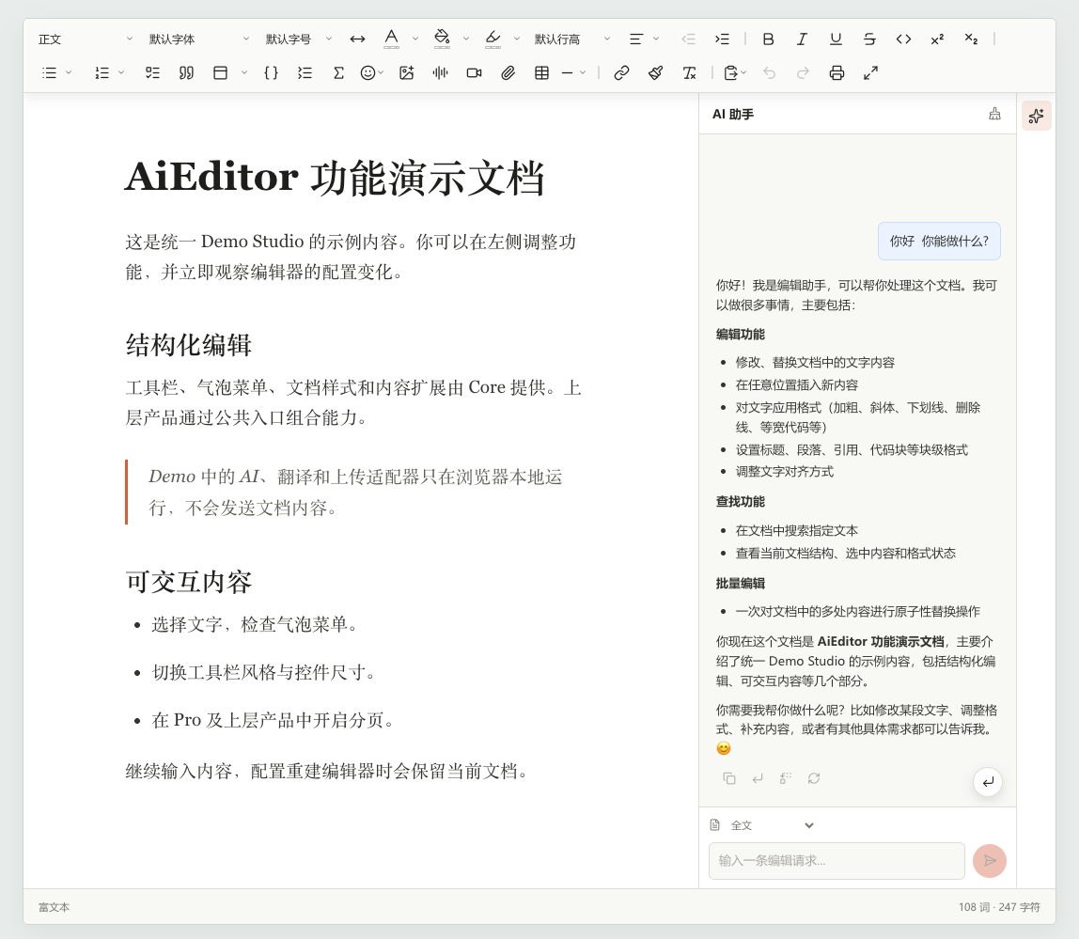Expand the background fill color arrow
This screenshot has width=1079, height=939.
coord(466,39)
